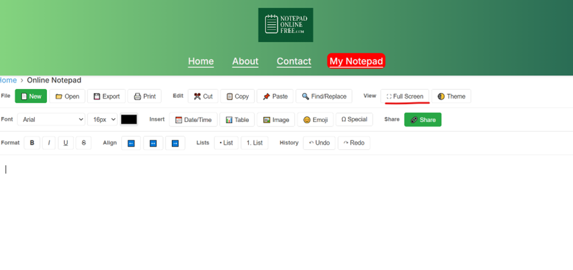
Task: Open the My Notepad tab
Action: pyautogui.click(x=356, y=61)
